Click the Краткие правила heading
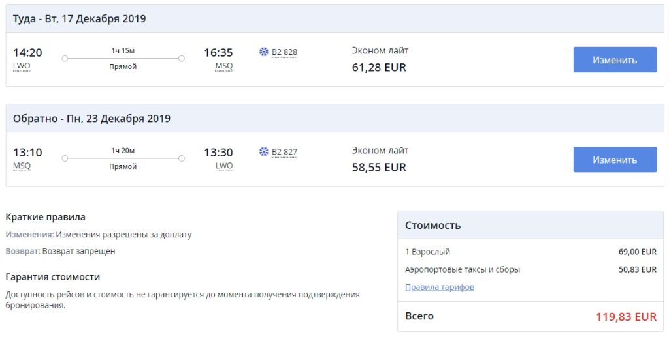 click(x=45, y=217)
